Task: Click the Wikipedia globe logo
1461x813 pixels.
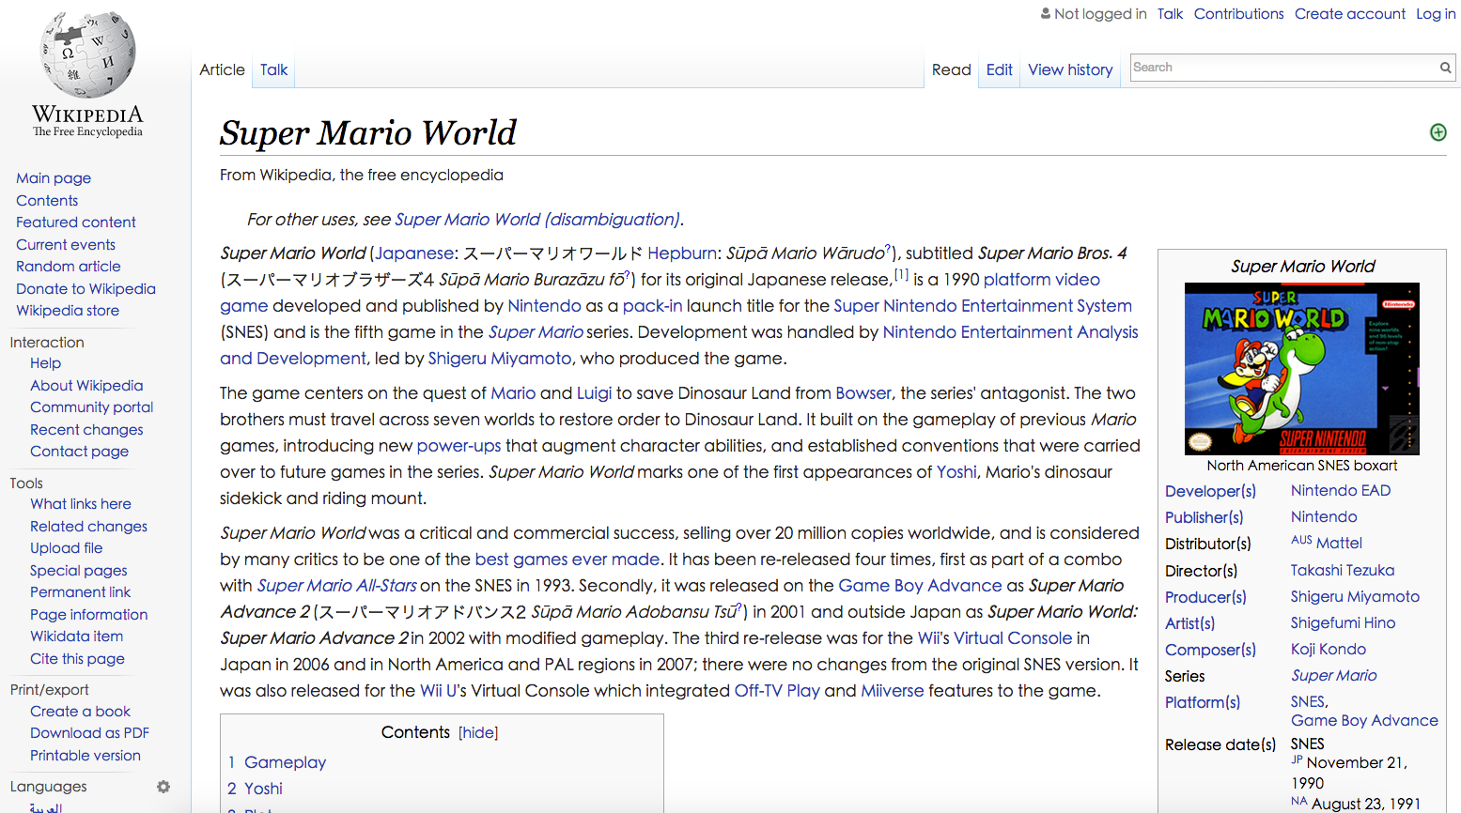Action: click(x=88, y=54)
